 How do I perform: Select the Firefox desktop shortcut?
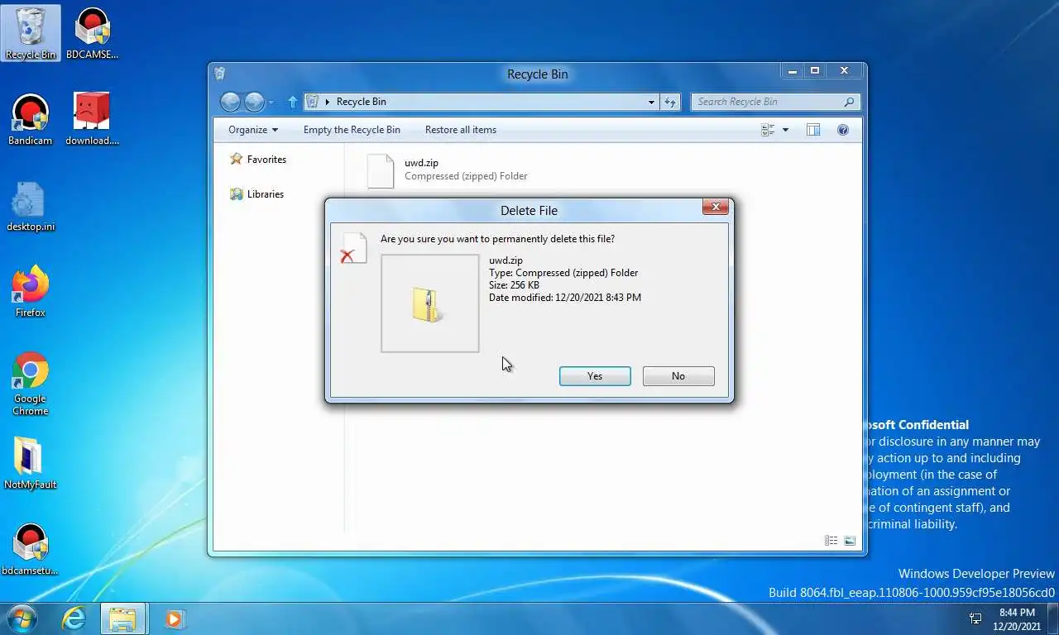pos(31,292)
